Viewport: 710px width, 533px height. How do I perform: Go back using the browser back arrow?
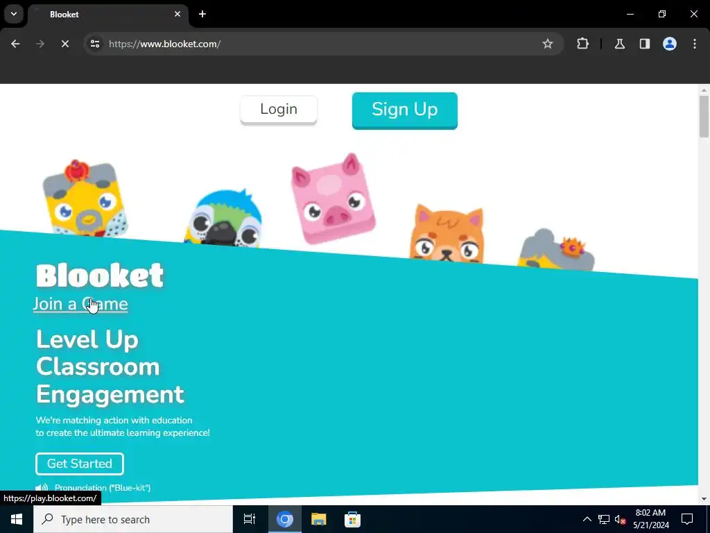tap(15, 44)
